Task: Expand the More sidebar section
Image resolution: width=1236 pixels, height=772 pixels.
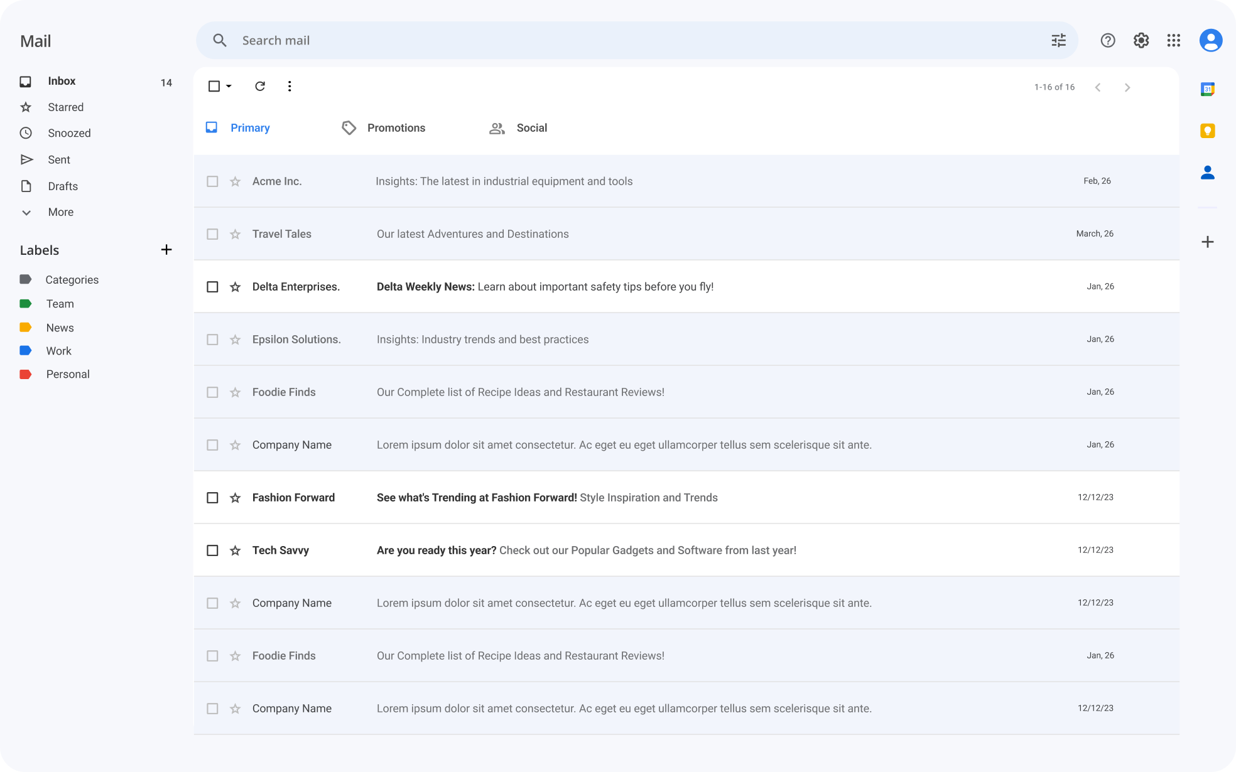Action: coord(47,212)
